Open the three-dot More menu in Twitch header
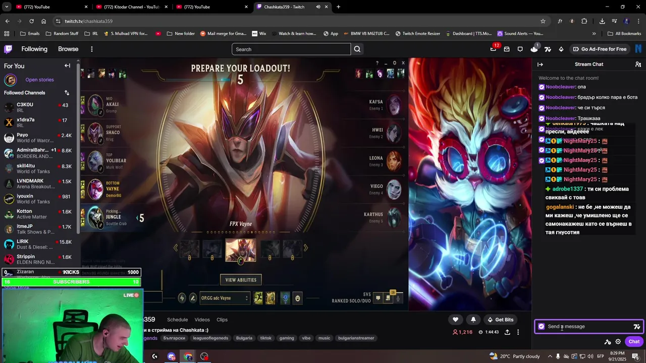 point(91,49)
